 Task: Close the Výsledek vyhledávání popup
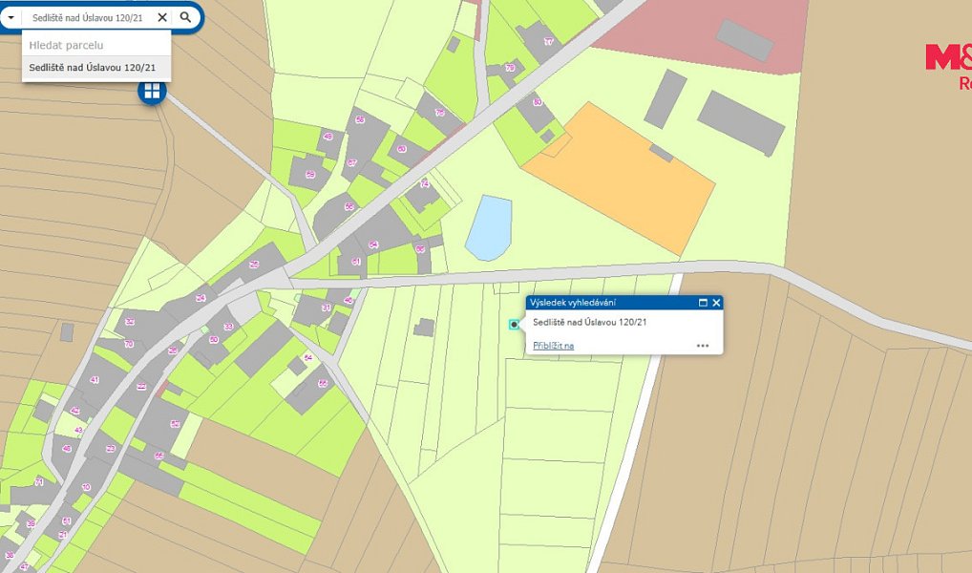717,303
